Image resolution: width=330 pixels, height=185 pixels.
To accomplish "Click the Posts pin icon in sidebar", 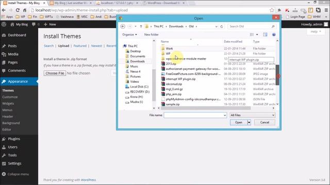I will [x=4, y=46].
